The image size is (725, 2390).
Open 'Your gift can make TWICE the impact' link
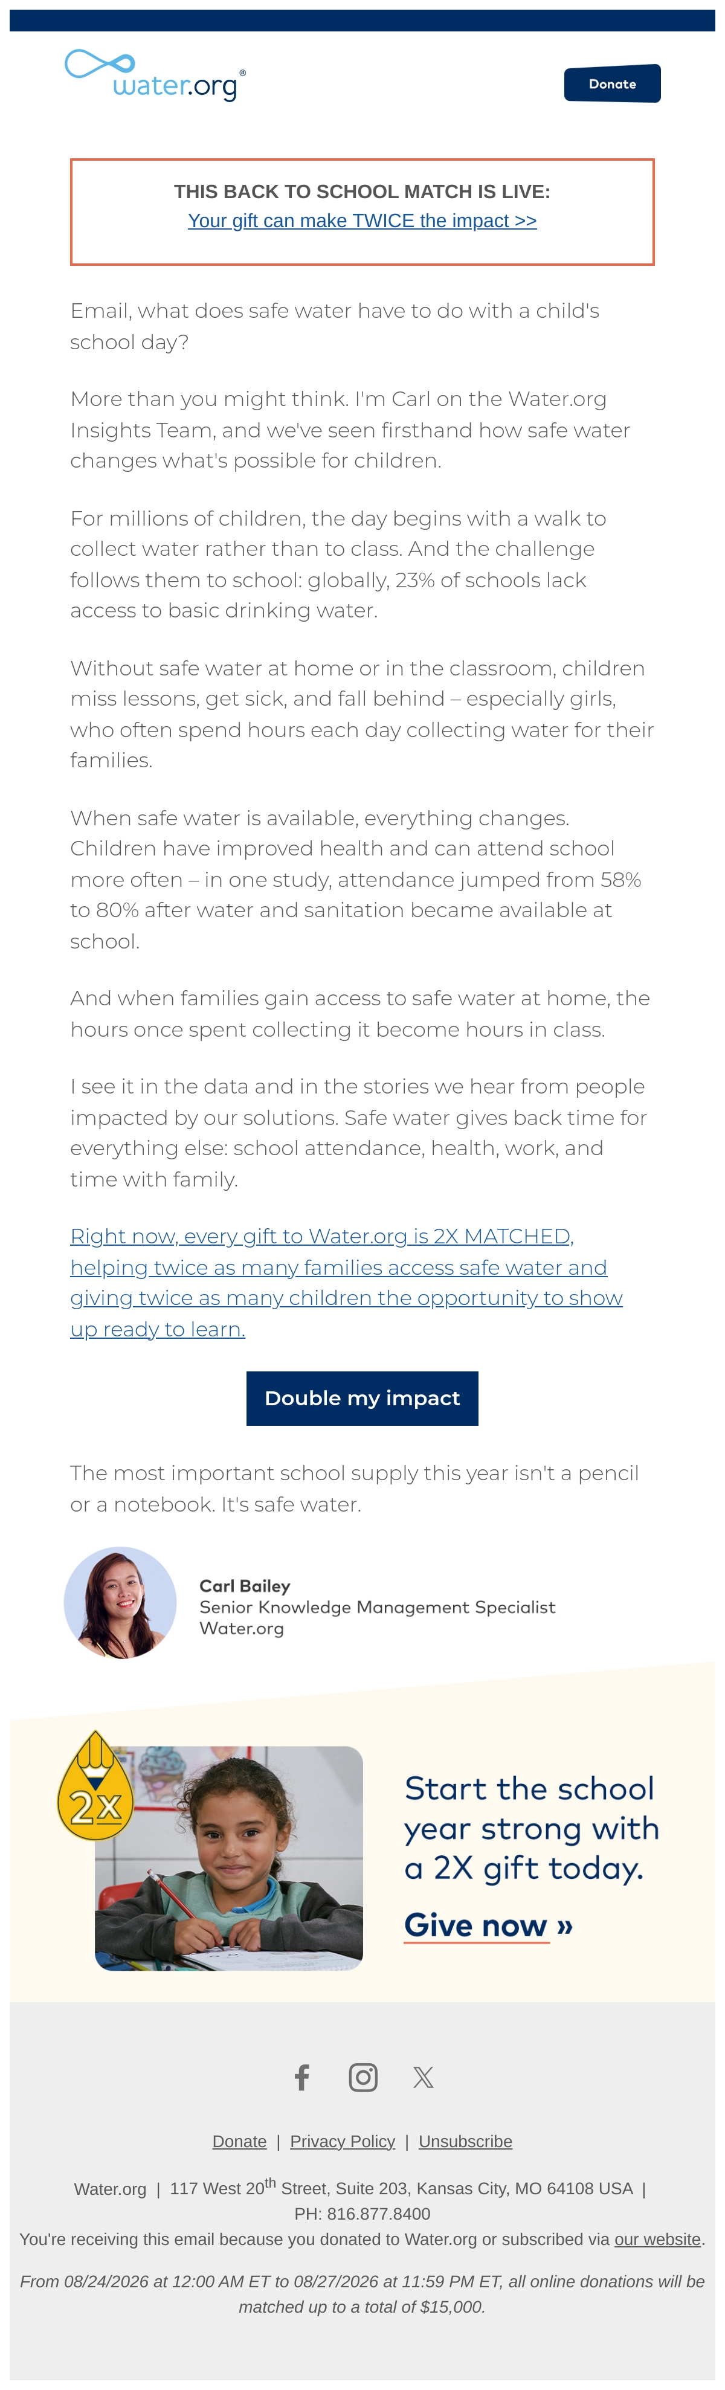point(362,221)
